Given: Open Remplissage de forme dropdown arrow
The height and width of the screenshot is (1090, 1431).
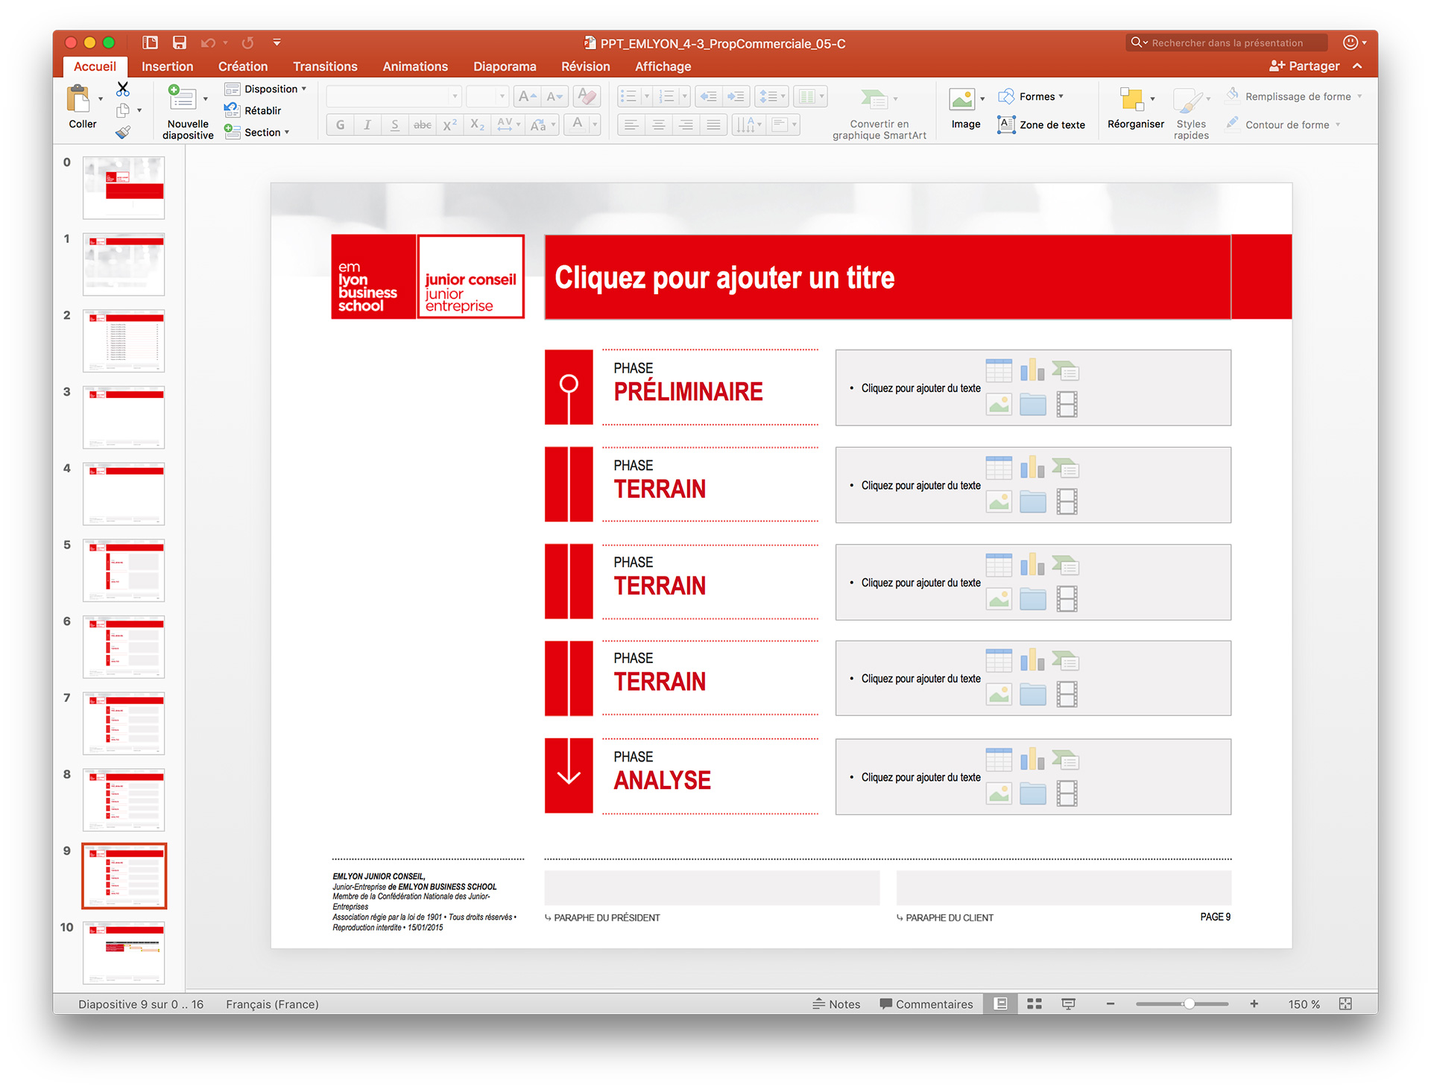Looking at the screenshot, I should click(x=1359, y=96).
